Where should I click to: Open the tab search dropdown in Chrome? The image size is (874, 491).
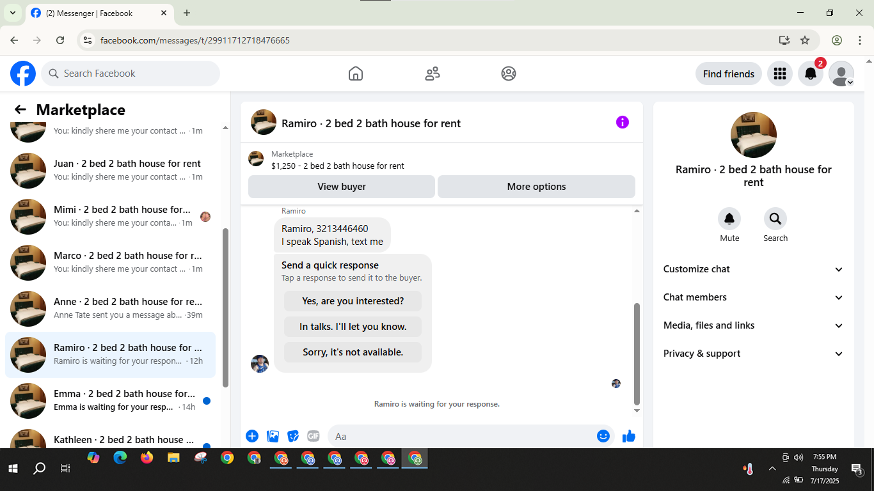click(x=12, y=13)
